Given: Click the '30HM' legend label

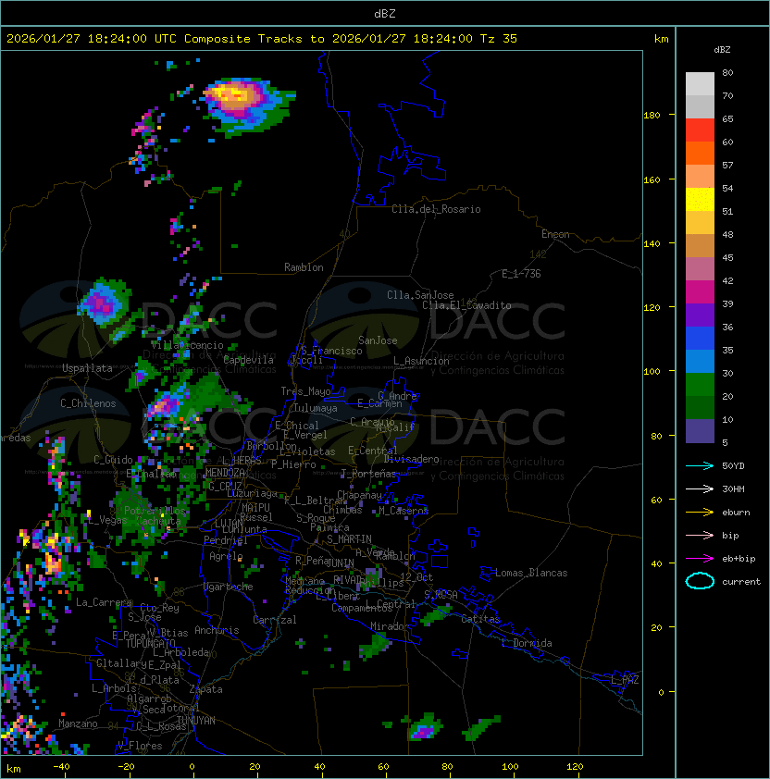Looking at the screenshot, I should click(x=733, y=488).
